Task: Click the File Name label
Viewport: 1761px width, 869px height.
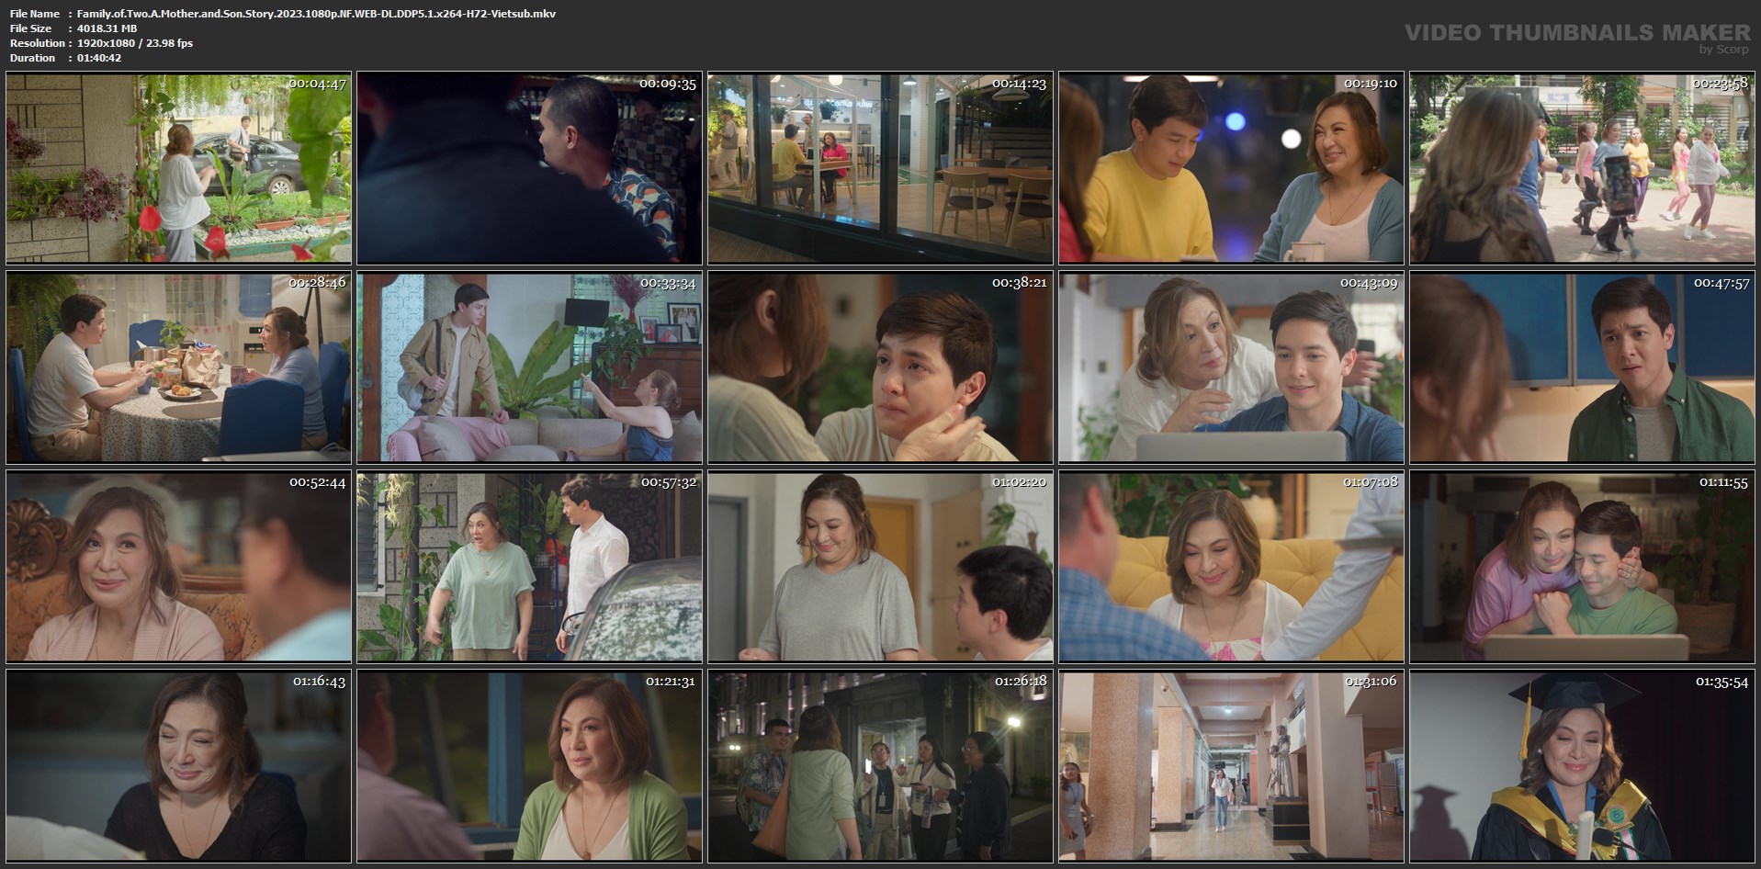Action: pos(35,14)
